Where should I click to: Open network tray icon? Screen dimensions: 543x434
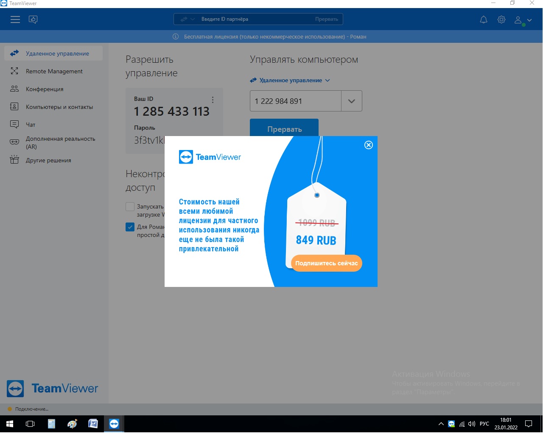[462, 424]
